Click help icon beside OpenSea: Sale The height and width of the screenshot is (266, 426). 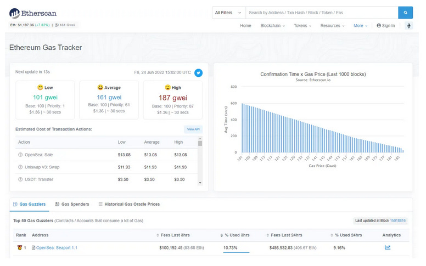click(x=20, y=155)
